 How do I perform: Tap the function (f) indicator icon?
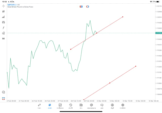4,28
